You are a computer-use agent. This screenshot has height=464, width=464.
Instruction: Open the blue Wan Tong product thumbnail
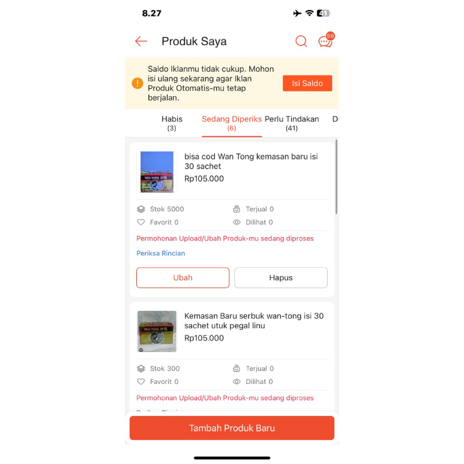[157, 172]
